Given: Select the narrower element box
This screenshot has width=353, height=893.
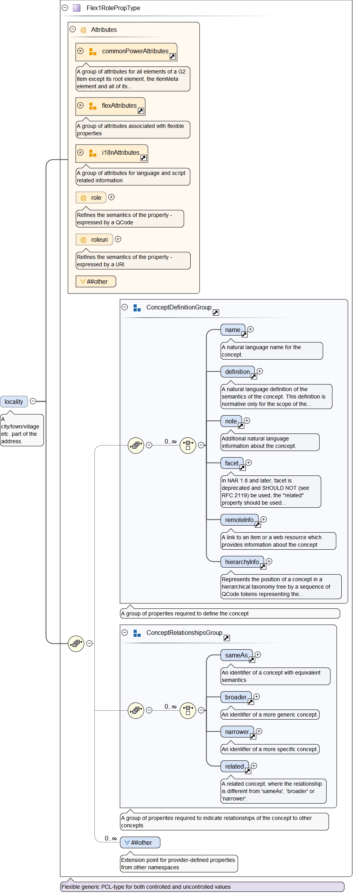Looking at the screenshot, I should [236, 732].
